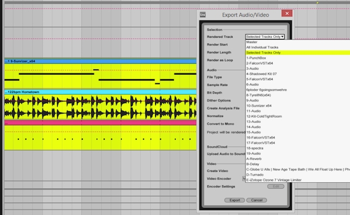This screenshot has height=215, width=350.
Task: Select the 9-Sunrizer_x64 MIDI clip header
Action: 100,61
